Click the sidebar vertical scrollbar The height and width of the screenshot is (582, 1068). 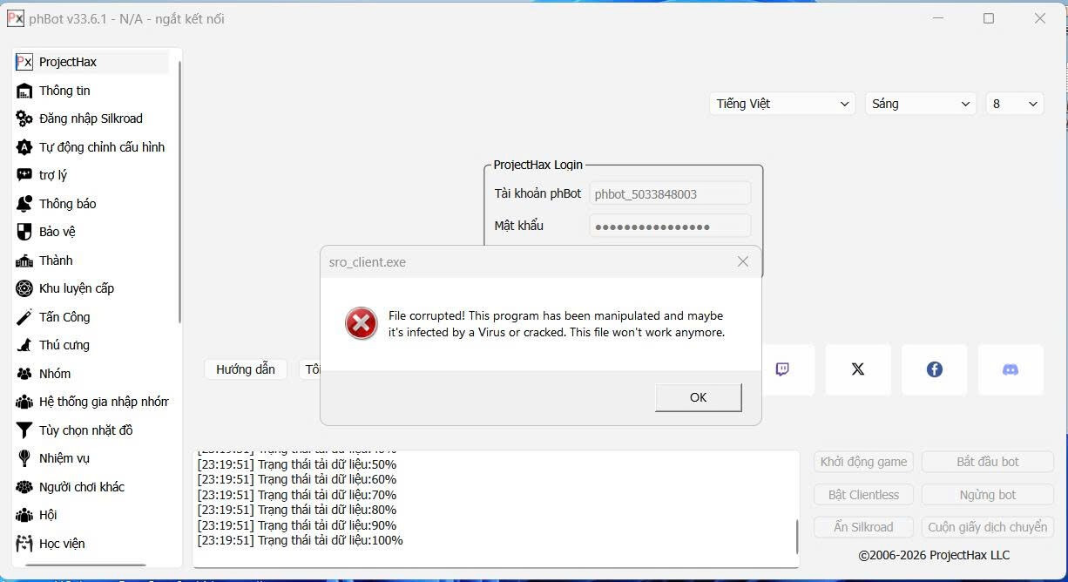point(179,192)
